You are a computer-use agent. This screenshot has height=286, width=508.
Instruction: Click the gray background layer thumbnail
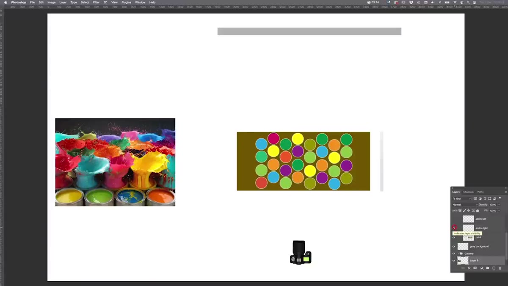(x=463, y=246)
